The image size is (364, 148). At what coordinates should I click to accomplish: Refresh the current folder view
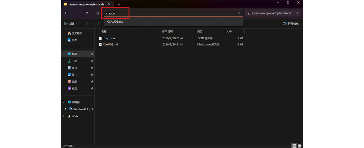pos(97,13)
